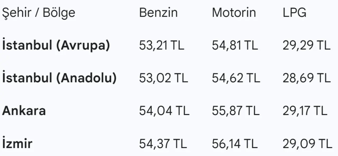Click the İstanbul (Avrupa) row label
The image size is (338, 156).
click(56, 45)
